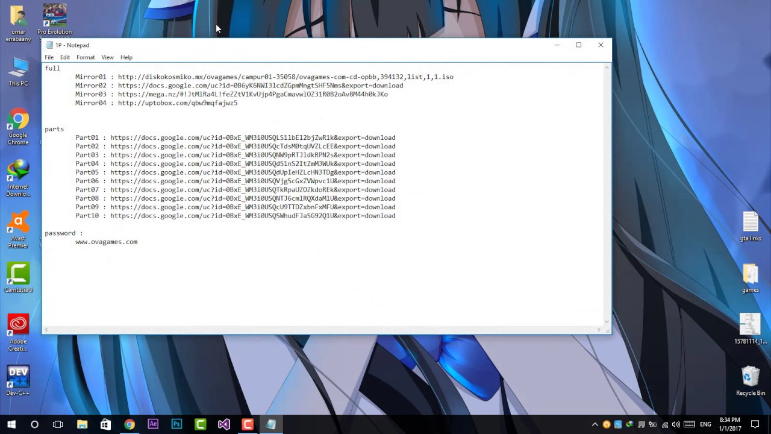Open Cortana search circle
The width and height of the screenshot is (771, 434).
coord(34,424)
